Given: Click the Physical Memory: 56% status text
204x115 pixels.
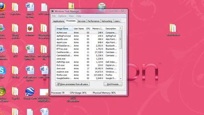Looking at the screenshot, I should tap(104, 93).
